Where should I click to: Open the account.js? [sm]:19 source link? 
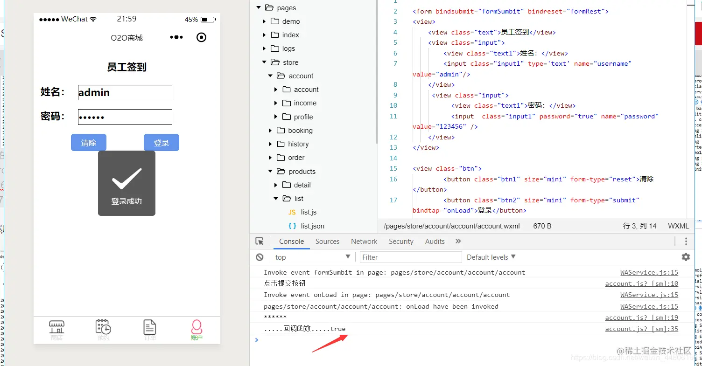click(642, 318)
